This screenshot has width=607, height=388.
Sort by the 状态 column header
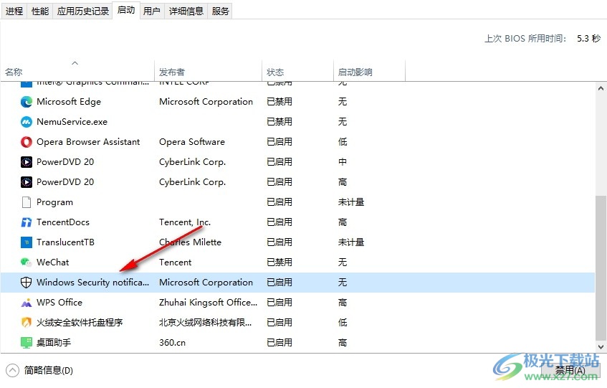(x=297, y=71)
